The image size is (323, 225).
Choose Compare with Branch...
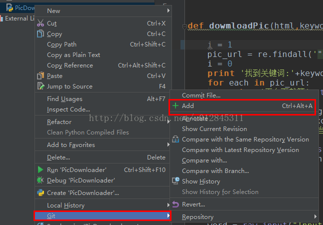click(244, 171)
